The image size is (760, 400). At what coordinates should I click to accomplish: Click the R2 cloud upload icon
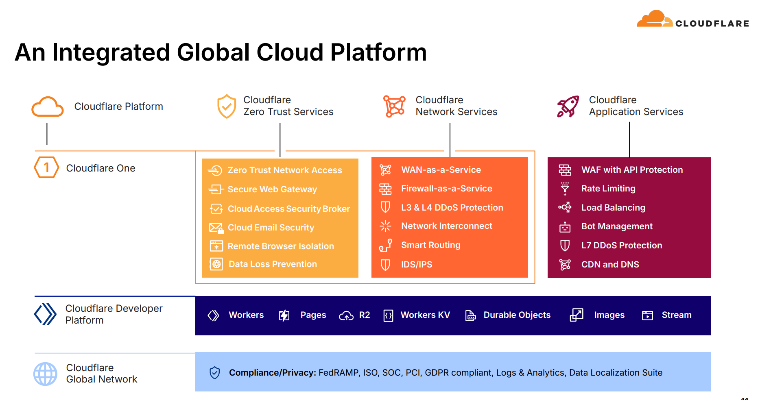click(346, 315)
